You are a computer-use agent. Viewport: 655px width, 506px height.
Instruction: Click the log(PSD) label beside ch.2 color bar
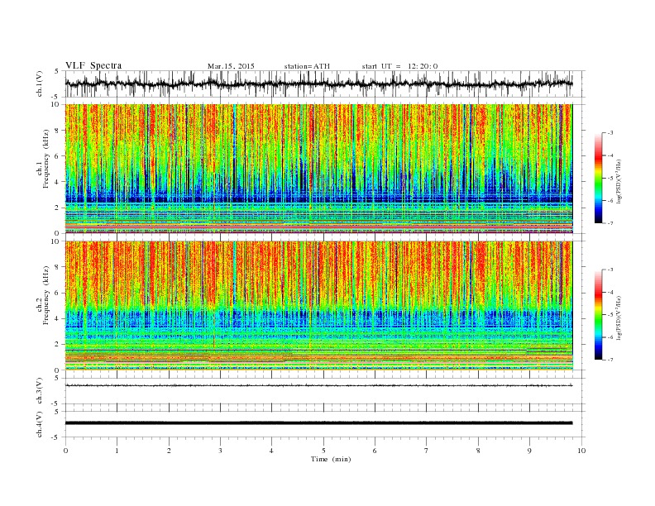pos(619,317)
